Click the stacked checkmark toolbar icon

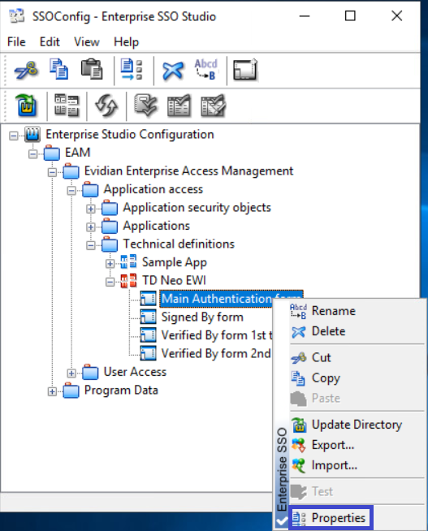tap(145, 106)
